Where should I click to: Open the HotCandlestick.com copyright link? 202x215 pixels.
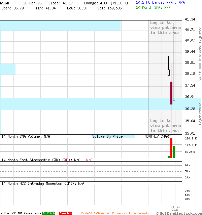pos(178,213)
